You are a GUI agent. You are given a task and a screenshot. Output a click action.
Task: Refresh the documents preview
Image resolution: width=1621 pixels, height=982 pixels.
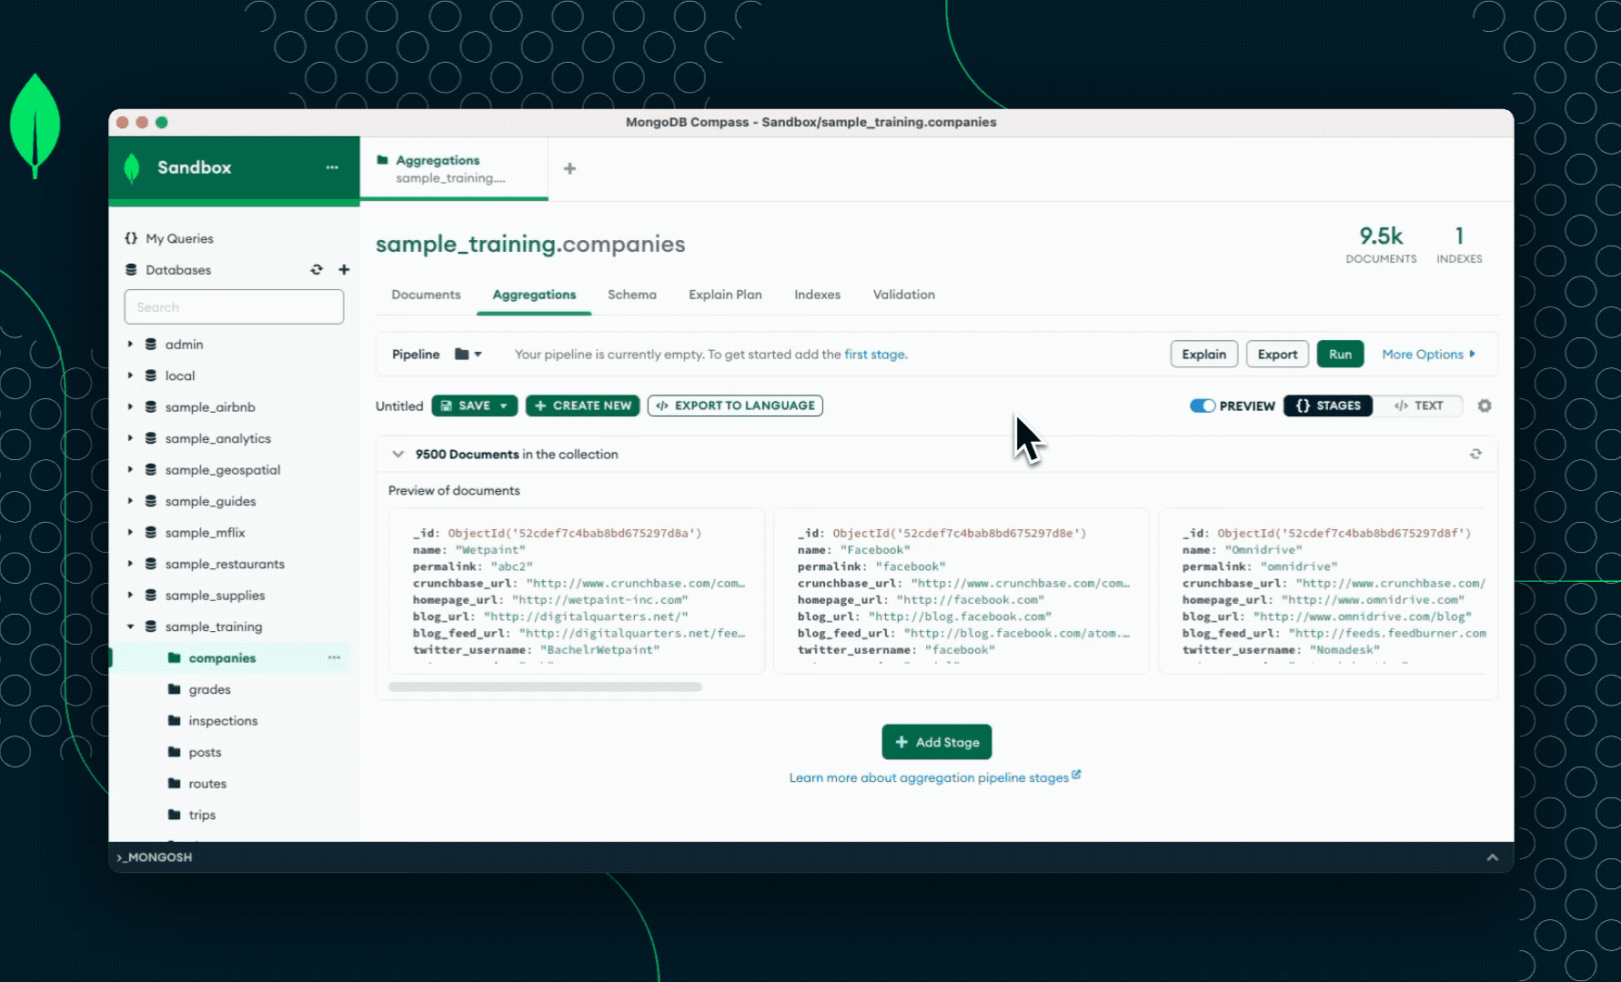tap(1475, 454)
